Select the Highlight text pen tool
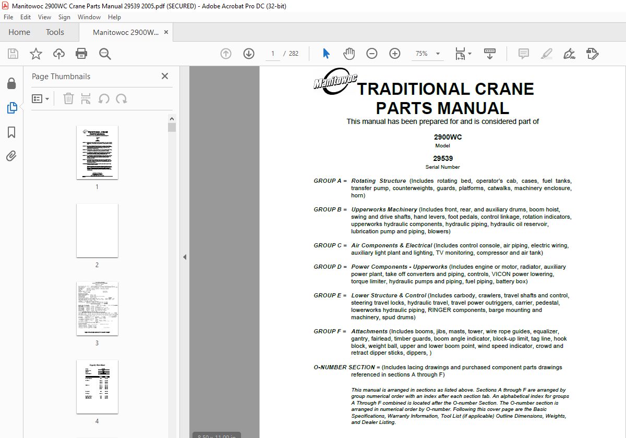Image resolution: width=626 pixels, height=438 pixels. coord(546,54)
